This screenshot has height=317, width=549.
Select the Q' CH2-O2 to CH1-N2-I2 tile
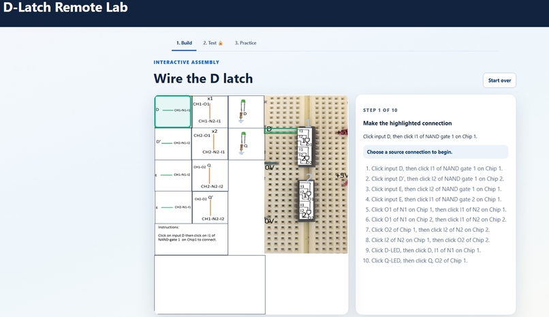pos(210,208)
